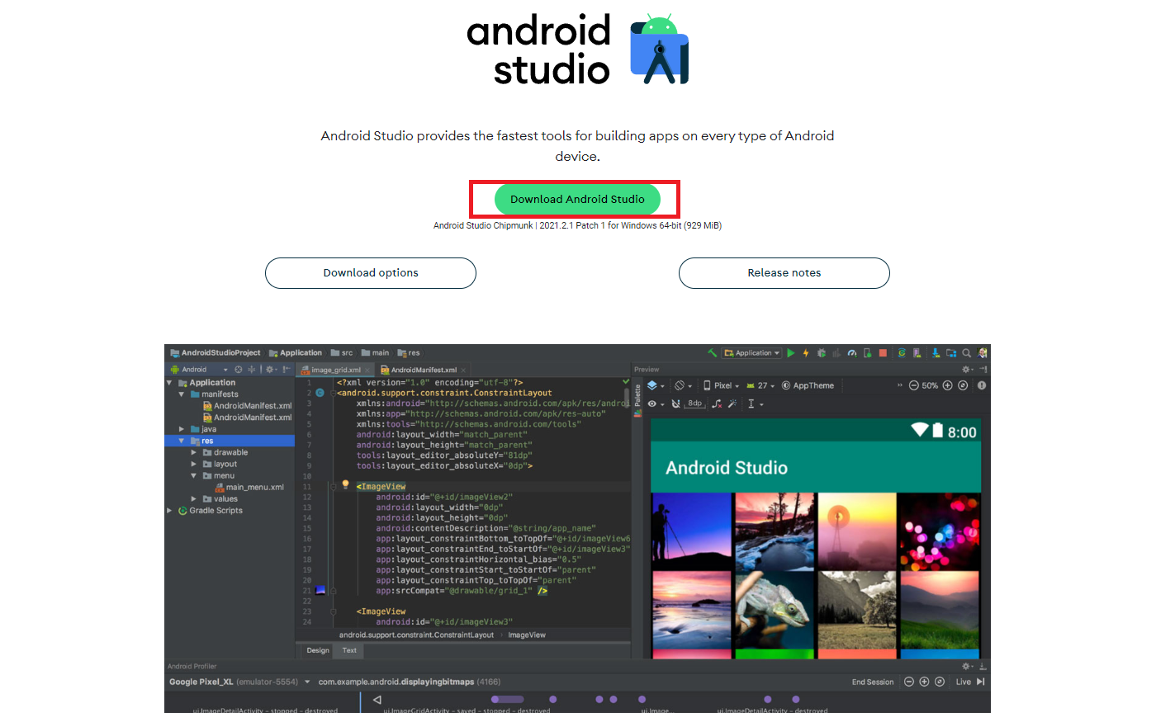
Task: Switch to the AndroidManifest.xml editor tab
Action: click(423, 370)
